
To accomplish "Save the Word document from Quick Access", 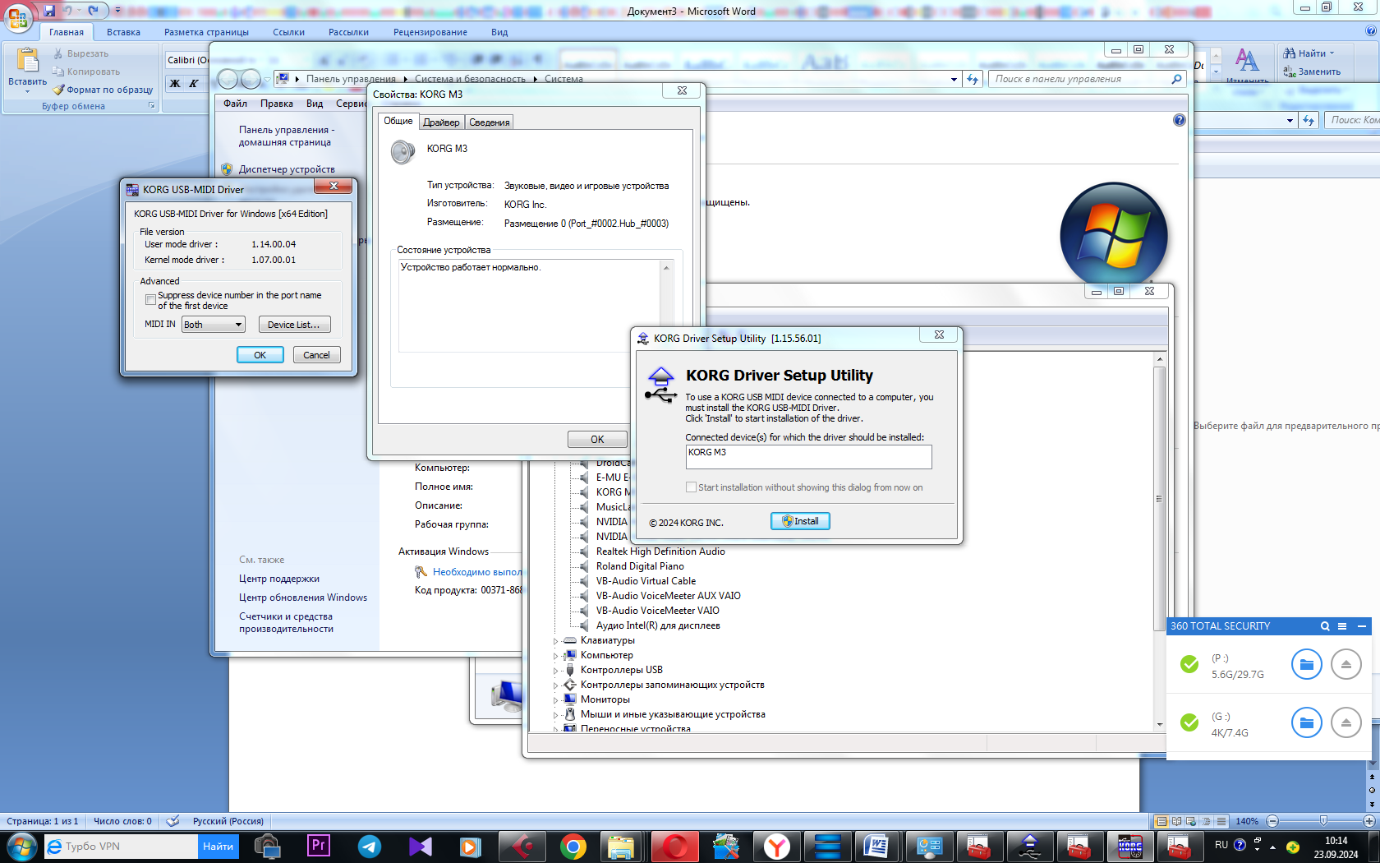I will pyautogui.click(x=49, y=11).
